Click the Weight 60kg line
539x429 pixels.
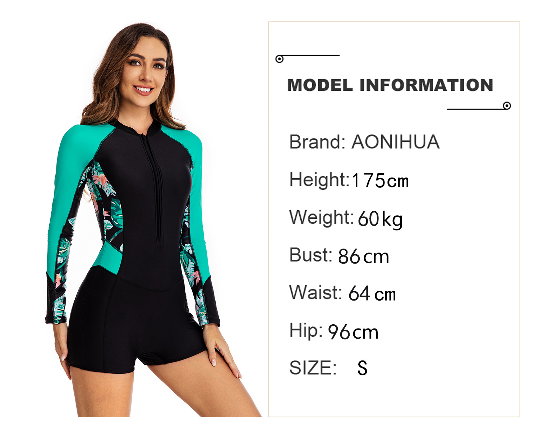point(346,218)
